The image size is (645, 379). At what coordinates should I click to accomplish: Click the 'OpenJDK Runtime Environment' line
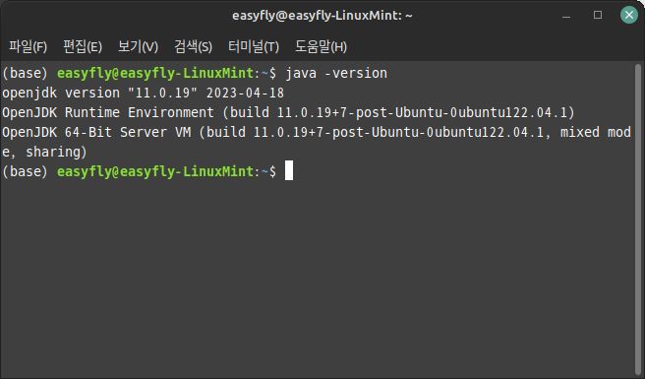[x=288, y=112]
